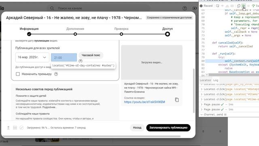Click code line 75 def cancelled(self)
Screen dimensions: 259x146
pos(227,43)
